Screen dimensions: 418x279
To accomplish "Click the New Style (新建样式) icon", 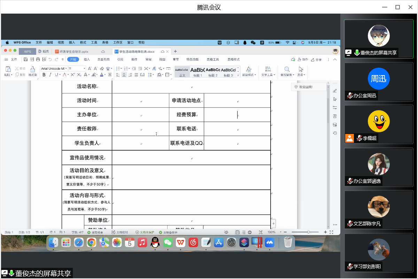I will (249, 69).
